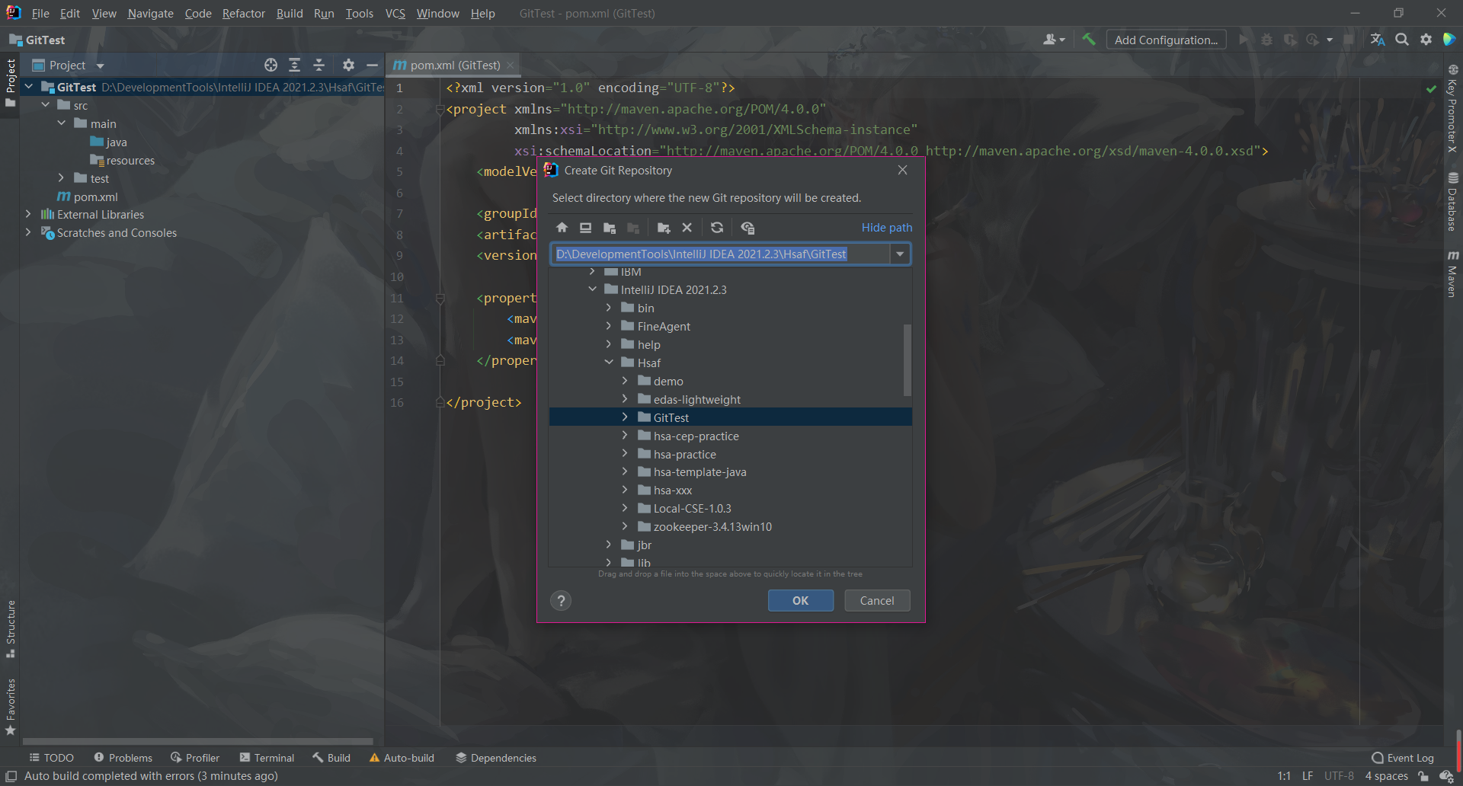Viewport: 1463px width, 786px height.
Task: Open the Navigate menu
Action: point(150,13)
